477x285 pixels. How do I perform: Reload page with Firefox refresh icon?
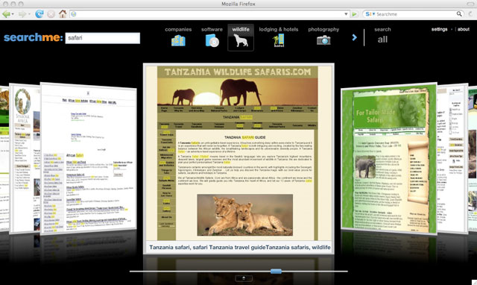[40, 13]
